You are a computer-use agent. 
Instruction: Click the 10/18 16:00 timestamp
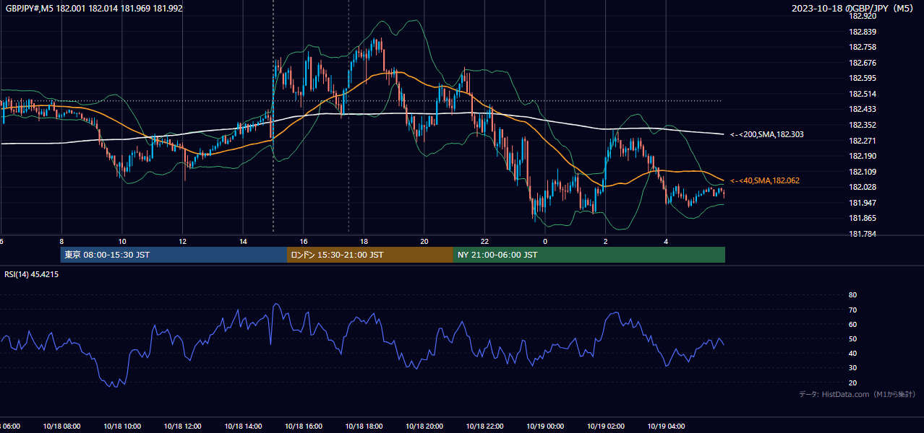pos(304,427)
